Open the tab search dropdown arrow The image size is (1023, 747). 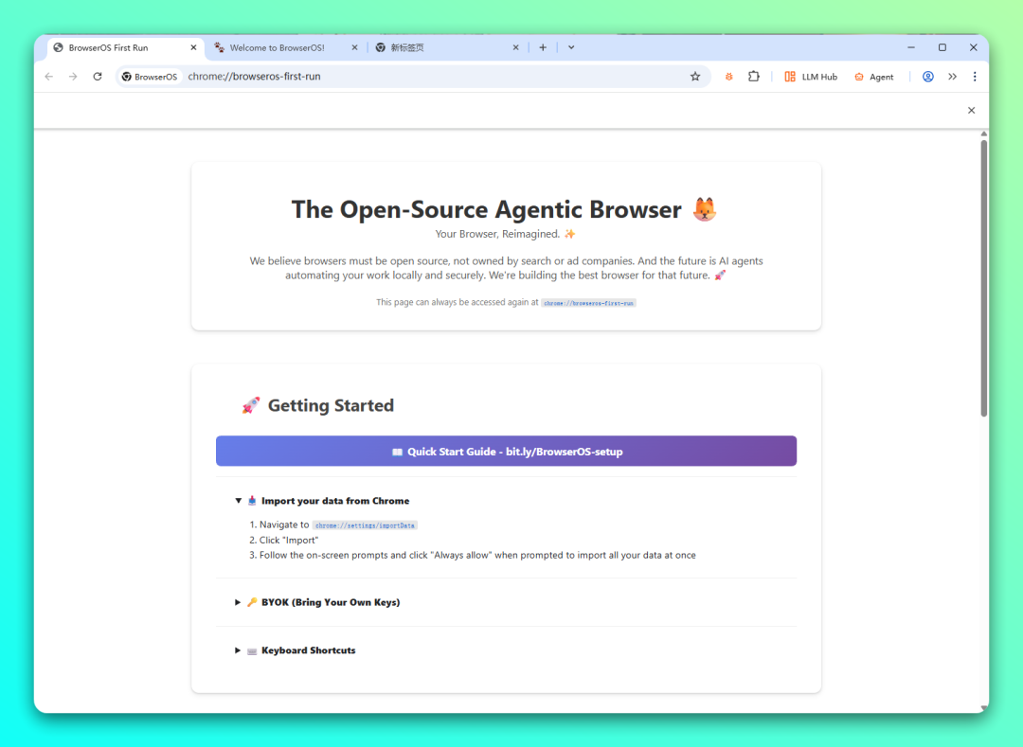coord(571,47)
